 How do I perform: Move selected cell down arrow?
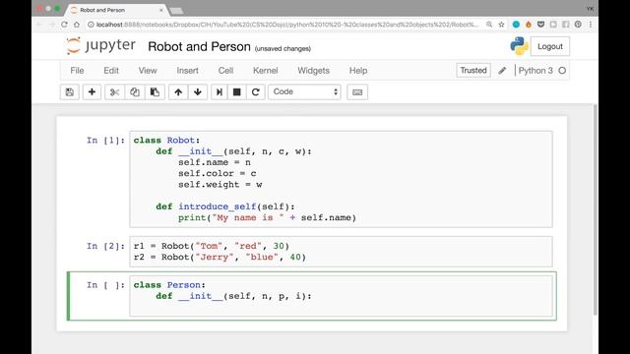pos(198,91)
